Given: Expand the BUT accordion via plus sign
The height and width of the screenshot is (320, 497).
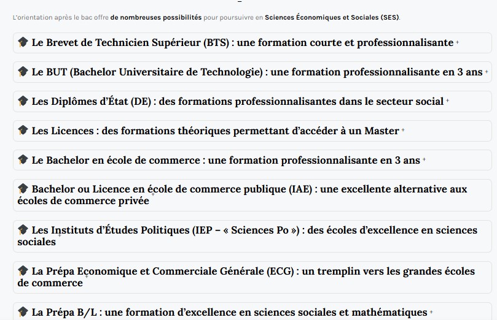Looking at the screenshot, I should (487, 72).
